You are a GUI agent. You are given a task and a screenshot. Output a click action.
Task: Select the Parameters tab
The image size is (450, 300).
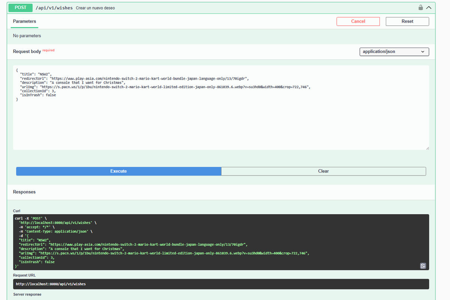point(24,21)
